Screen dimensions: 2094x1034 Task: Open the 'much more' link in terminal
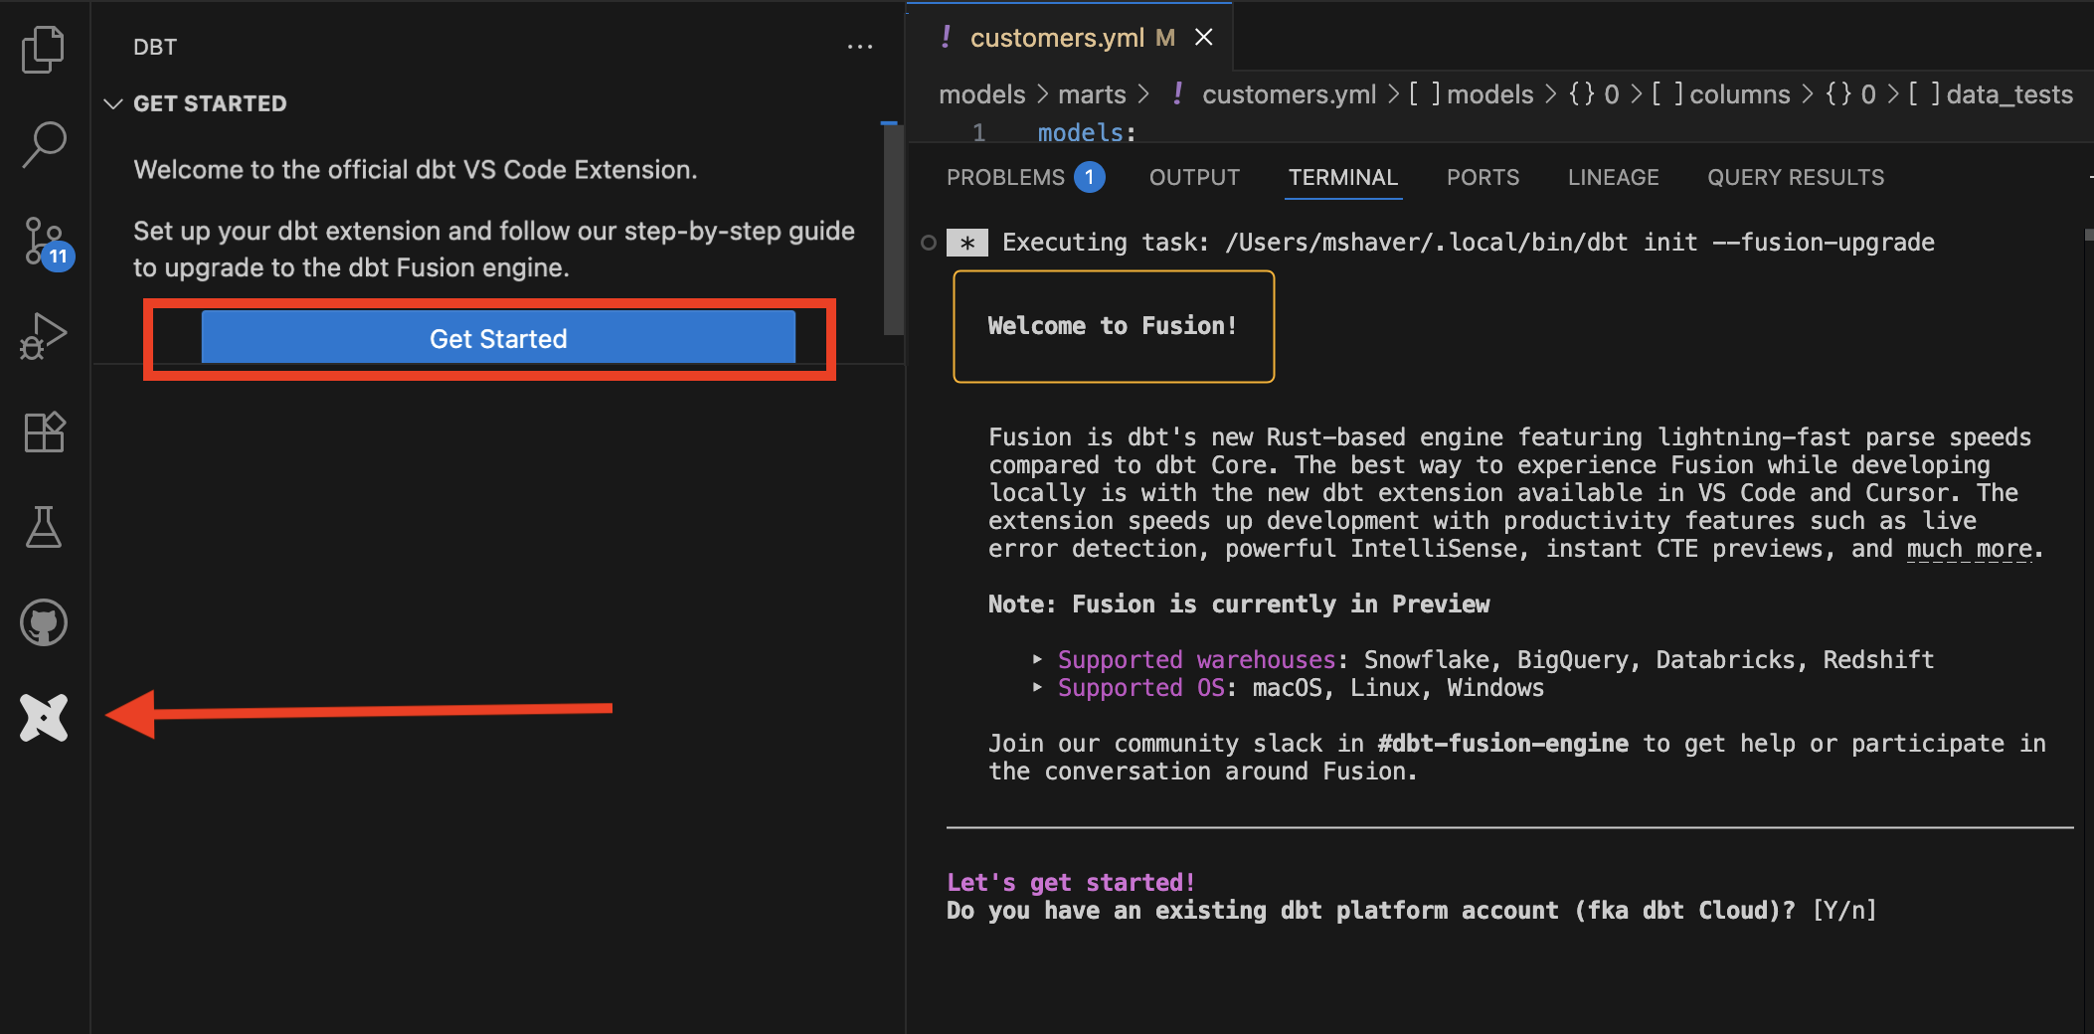coord(1968,548)
